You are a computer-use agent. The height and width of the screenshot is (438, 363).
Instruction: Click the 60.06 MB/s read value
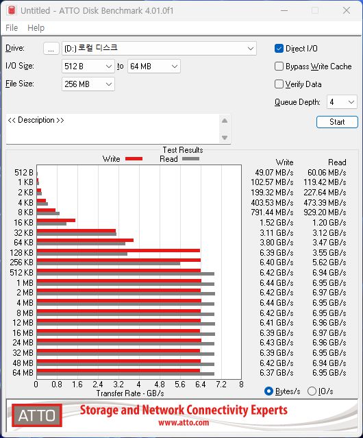327,173
